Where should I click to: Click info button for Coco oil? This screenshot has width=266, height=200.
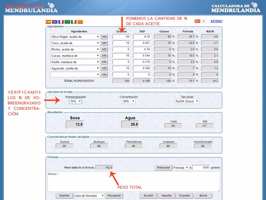pos(104,43)
